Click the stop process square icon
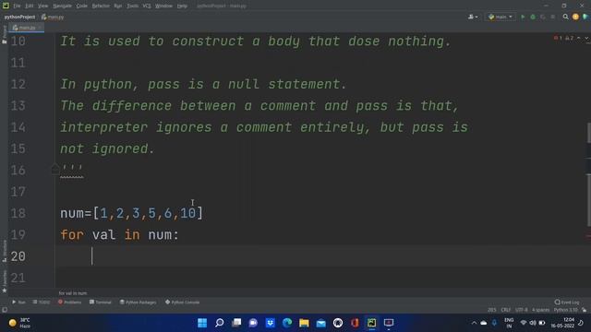Screen dimensions: 591x332 pos(553,17)
